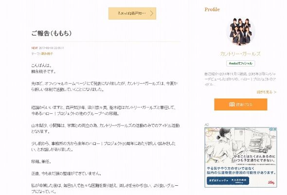The width and height of the screenshot is (287, 195).
Task: Click the post timestamp below the title
Action: (52, 48)
